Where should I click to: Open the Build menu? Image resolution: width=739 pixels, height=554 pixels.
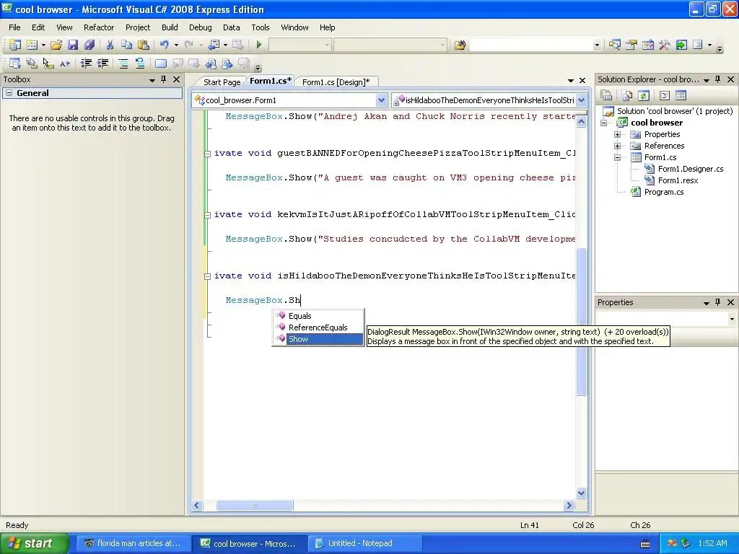click(170, 27)
